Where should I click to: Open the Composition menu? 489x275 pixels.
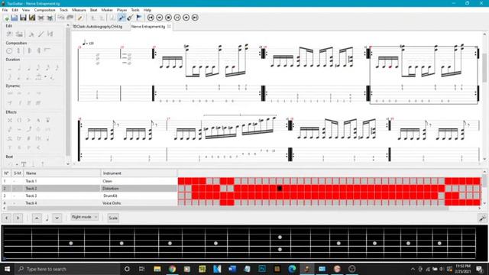[x=44, y=10]
